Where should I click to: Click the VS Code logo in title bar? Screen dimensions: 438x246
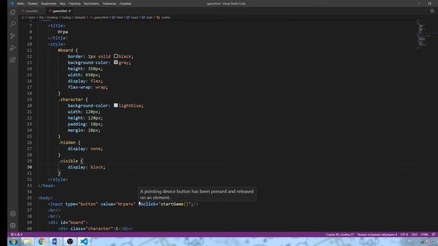[x=12, y=3]
